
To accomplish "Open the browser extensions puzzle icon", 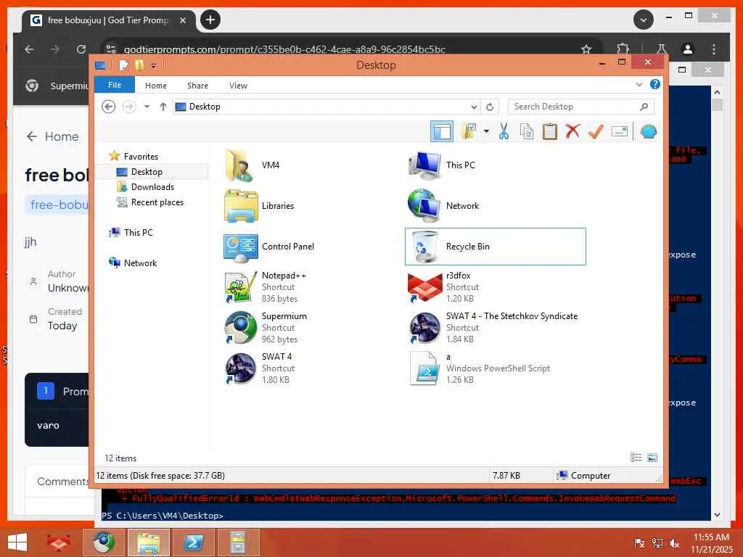I will tap(623, 49).
